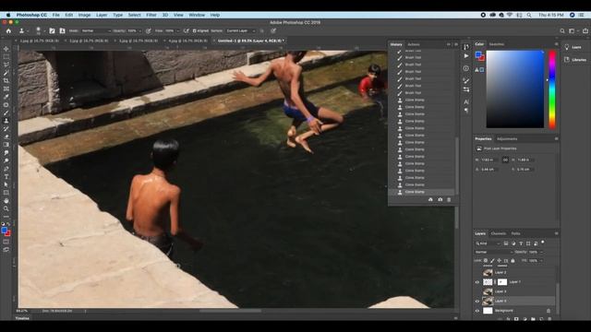Switch to the Untitled-1 document tab
The height and width of the screenshot is (332, 591).
pos(250,41)
